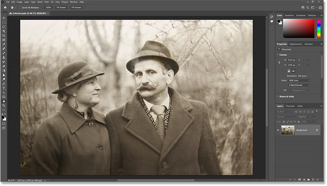Select the Move tool
Image resolution: width=327 pixels, height=186 pixels.
4,18
